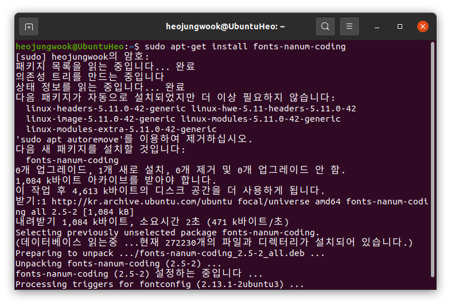Click the '의존성 트리를 만드는 중입니다' line
451x306 pixels.
(x=90, y=77)
